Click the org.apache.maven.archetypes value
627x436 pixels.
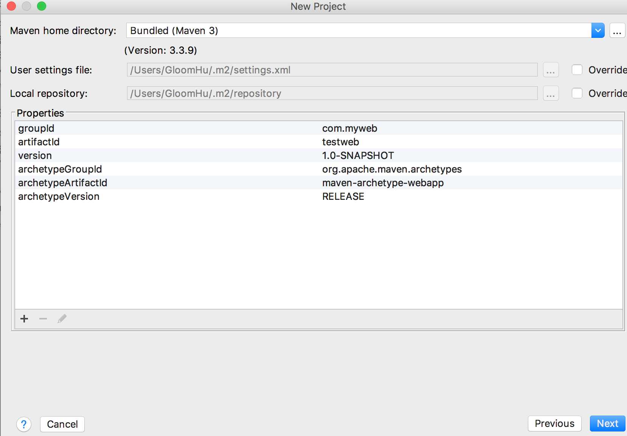click(x=392, y=169)
